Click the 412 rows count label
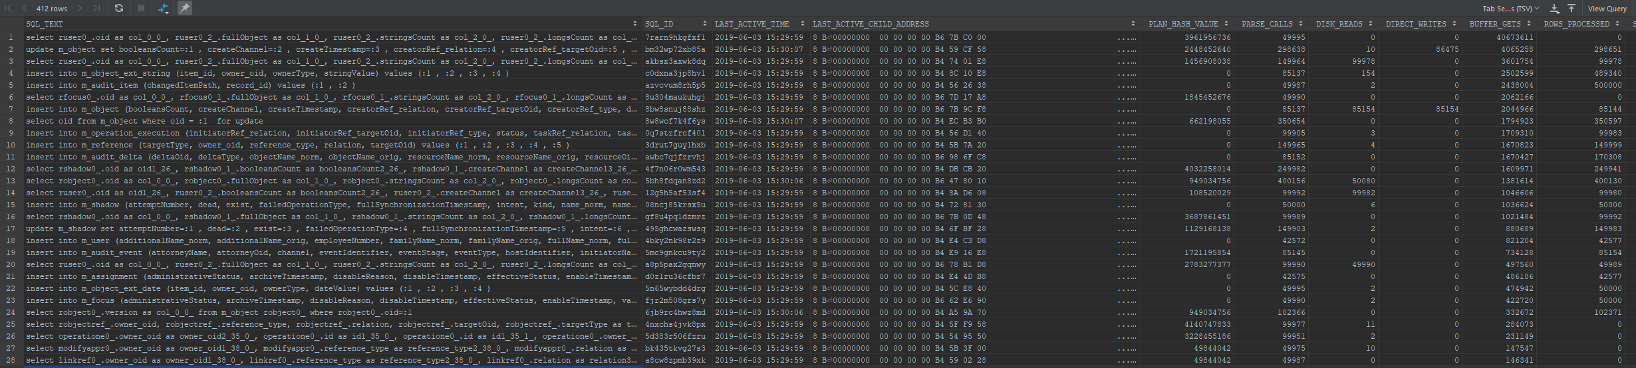The height and width of the screenshot is (368, 1636). tap(51, 9)
